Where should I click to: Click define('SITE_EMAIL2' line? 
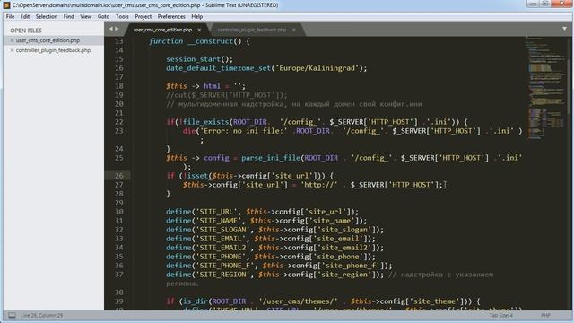(x=274, y=248)
